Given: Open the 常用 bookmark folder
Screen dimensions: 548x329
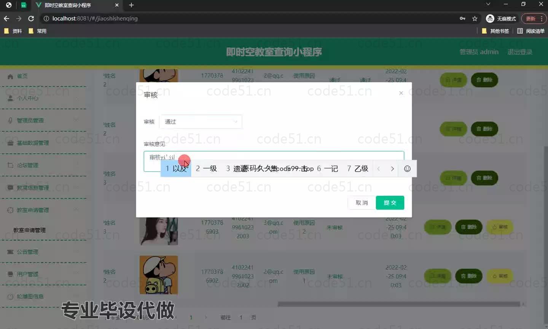Looking at the screenshot, I should click(38, 31).
